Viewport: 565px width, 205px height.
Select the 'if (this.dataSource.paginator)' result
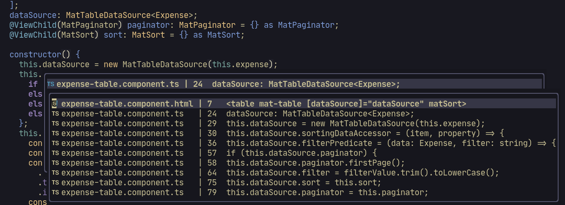304,153
